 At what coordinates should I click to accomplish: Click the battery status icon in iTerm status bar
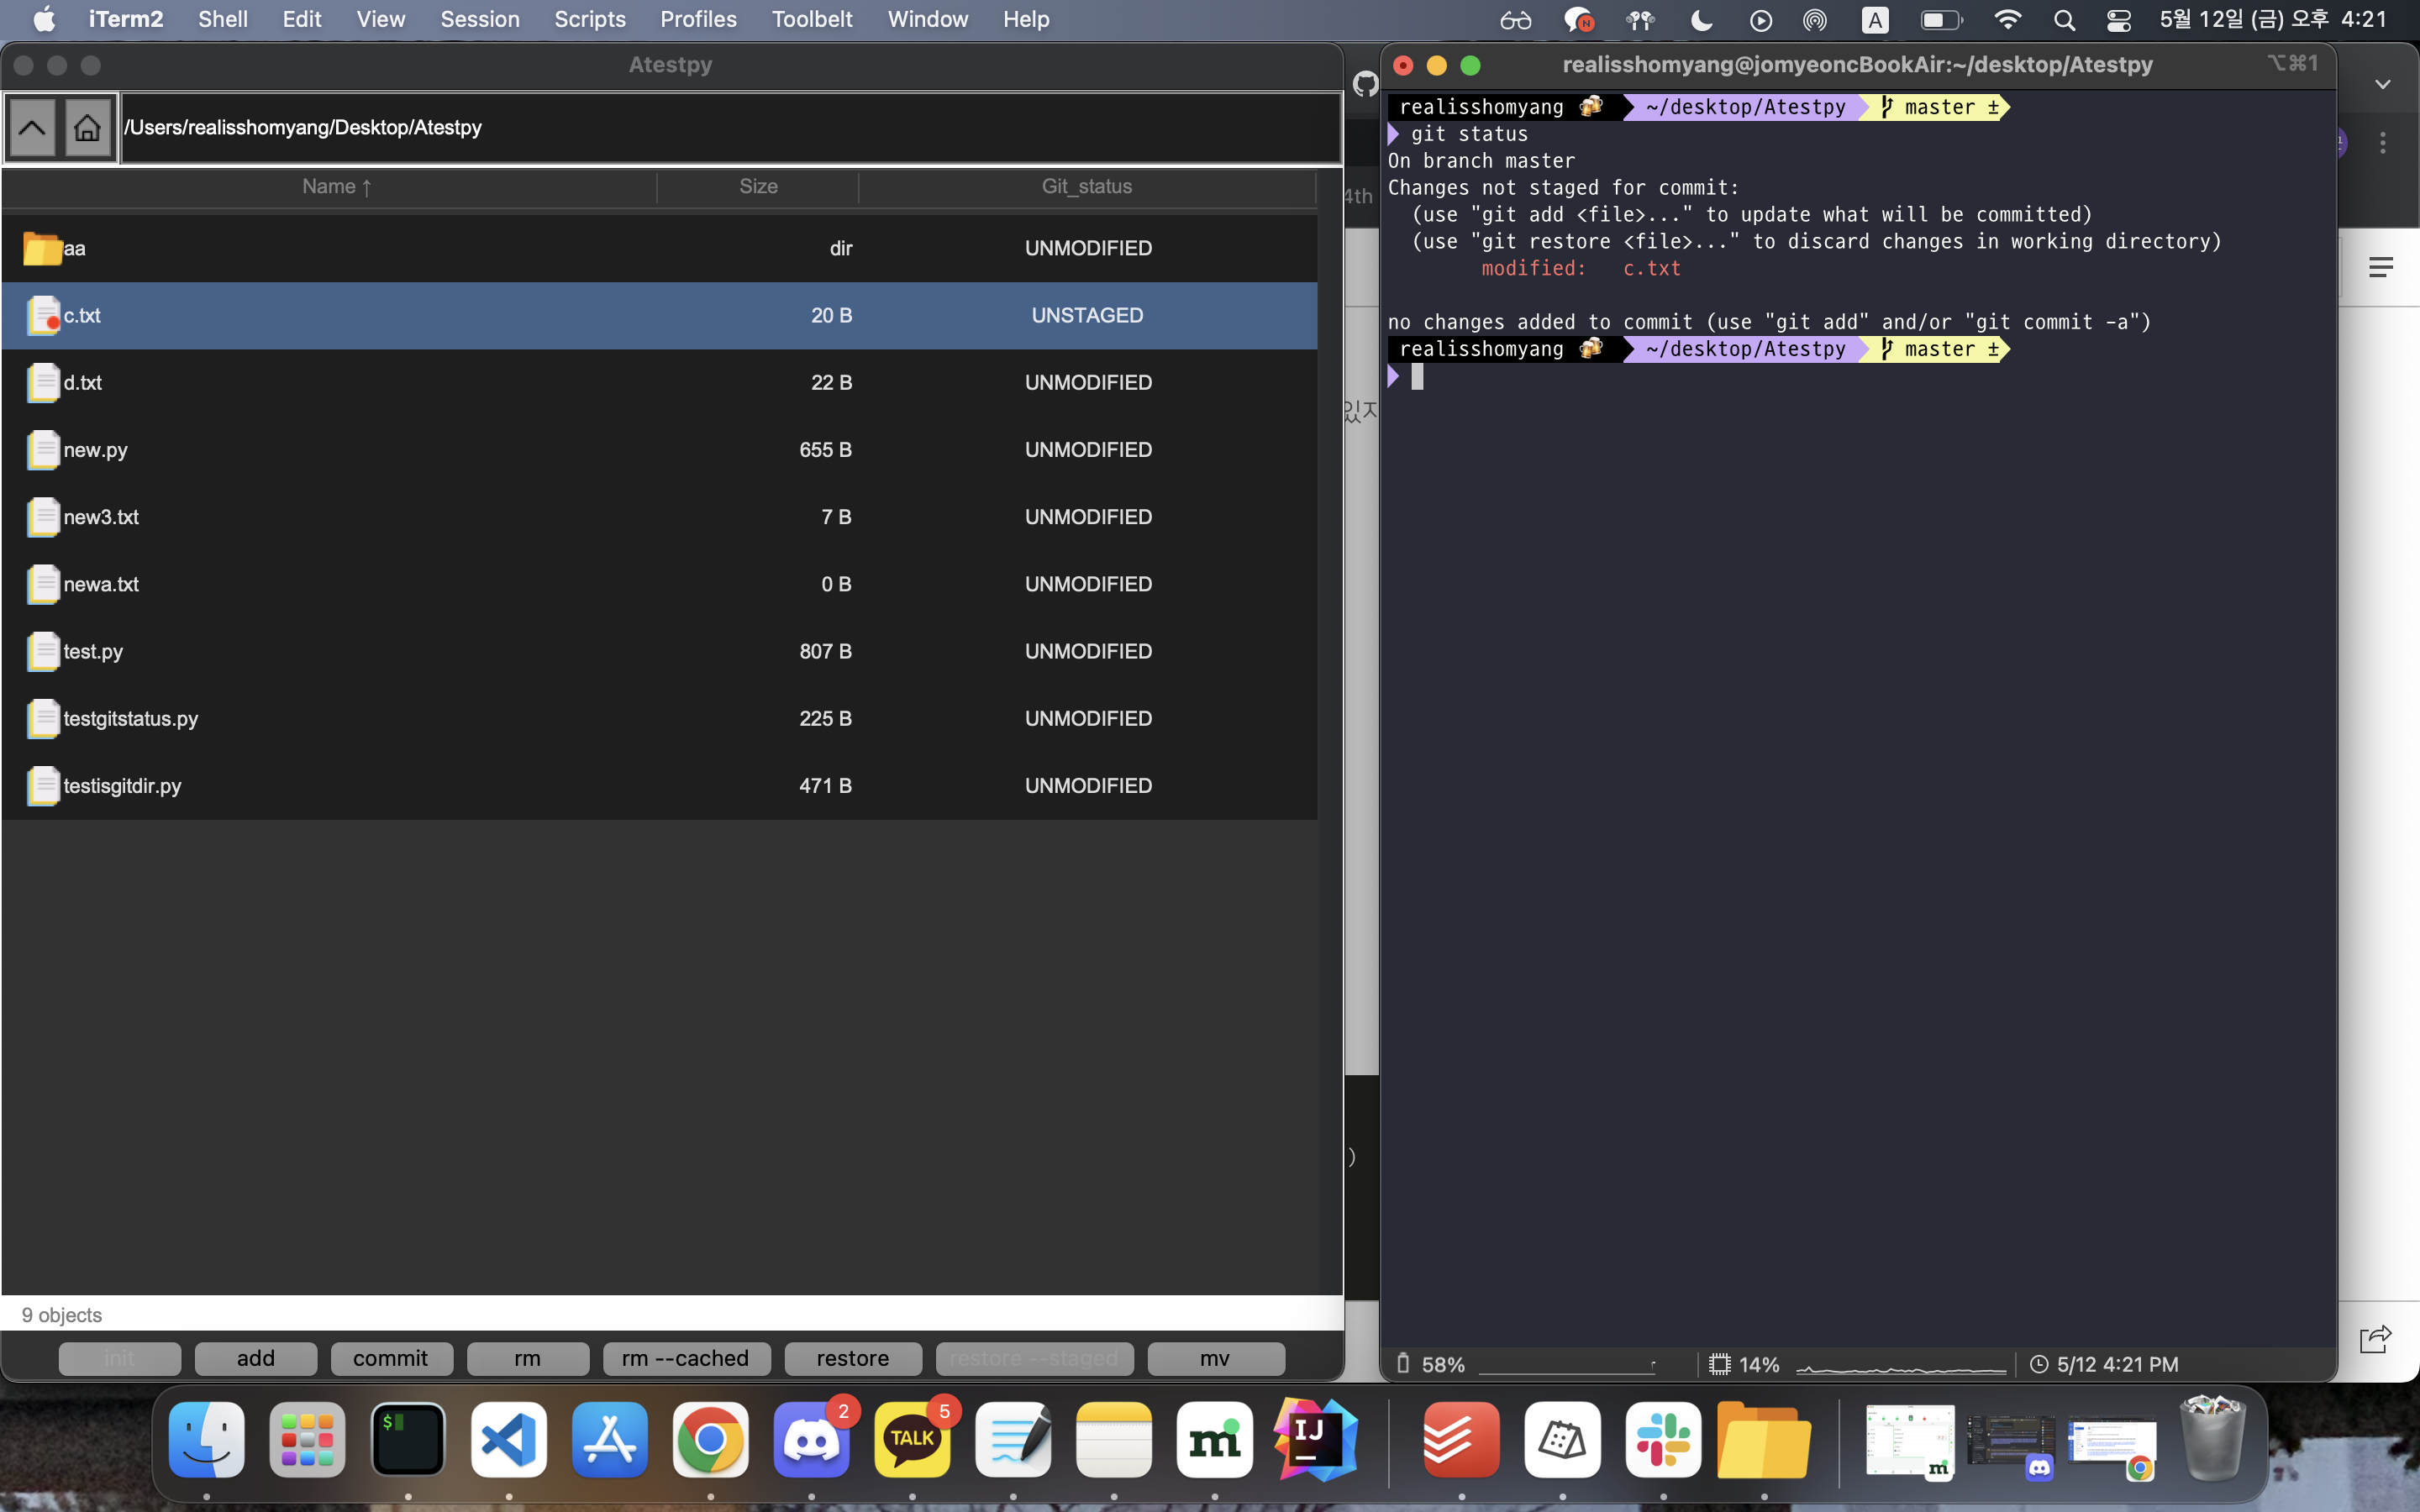(x=1404, y=1364)
